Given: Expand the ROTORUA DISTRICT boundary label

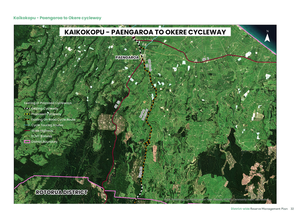Looking at the screenshot, I should pyautogui.click(x=61, y=192).
